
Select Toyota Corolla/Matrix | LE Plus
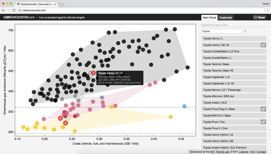[x=234, y=51]
